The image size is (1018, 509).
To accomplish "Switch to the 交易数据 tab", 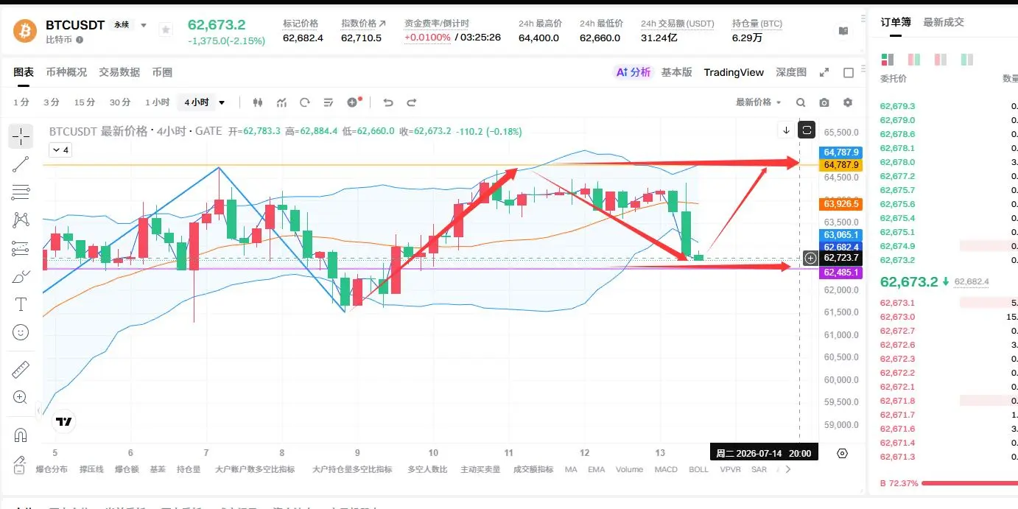I will (119, 72).
